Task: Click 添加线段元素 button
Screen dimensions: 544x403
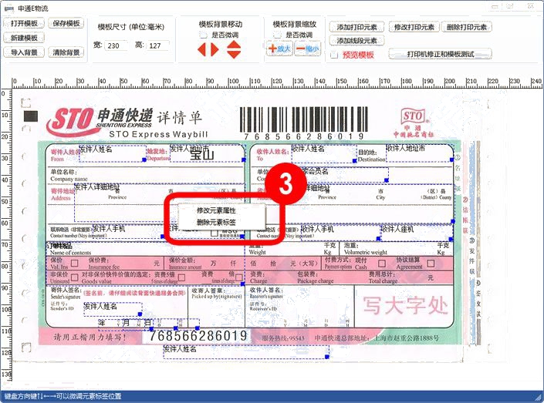Action: [357, 41]
